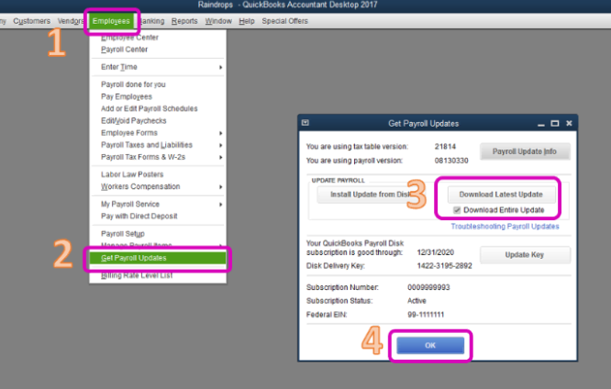Expand the Workers Compensation submenu arrow
The image size is (611, 389).
pos(220,187)
